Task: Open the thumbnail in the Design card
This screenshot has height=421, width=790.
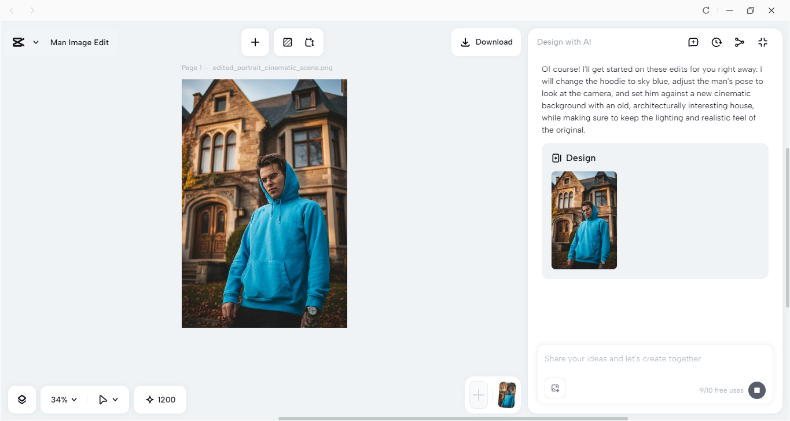Action: pos(583,220)
